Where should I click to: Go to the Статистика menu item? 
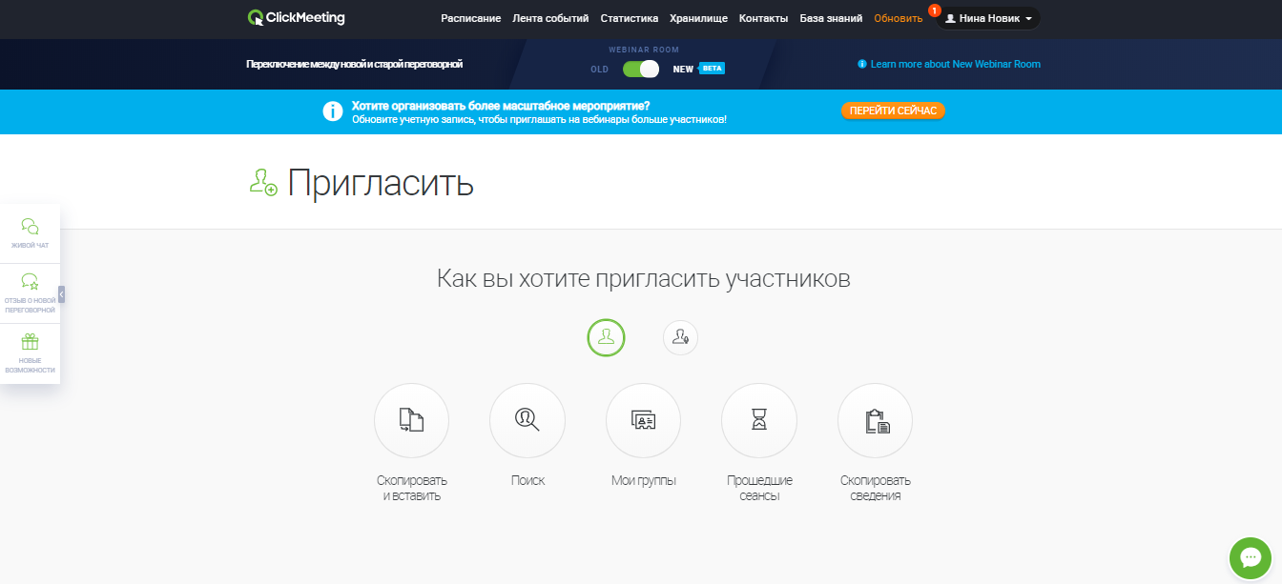click(x=629, y=18)
